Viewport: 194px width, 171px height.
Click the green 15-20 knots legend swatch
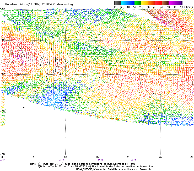[138, 3]
